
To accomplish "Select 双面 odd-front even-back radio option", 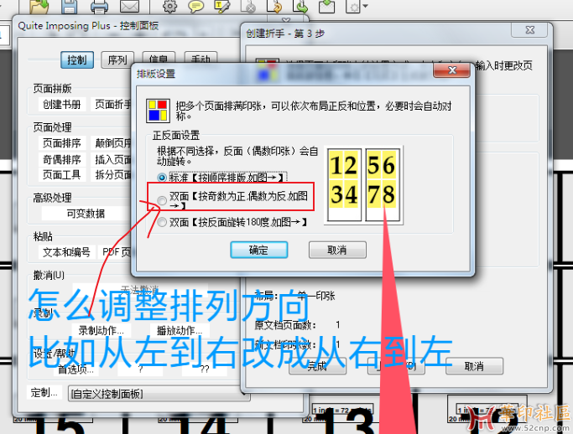I will point(163,199).
